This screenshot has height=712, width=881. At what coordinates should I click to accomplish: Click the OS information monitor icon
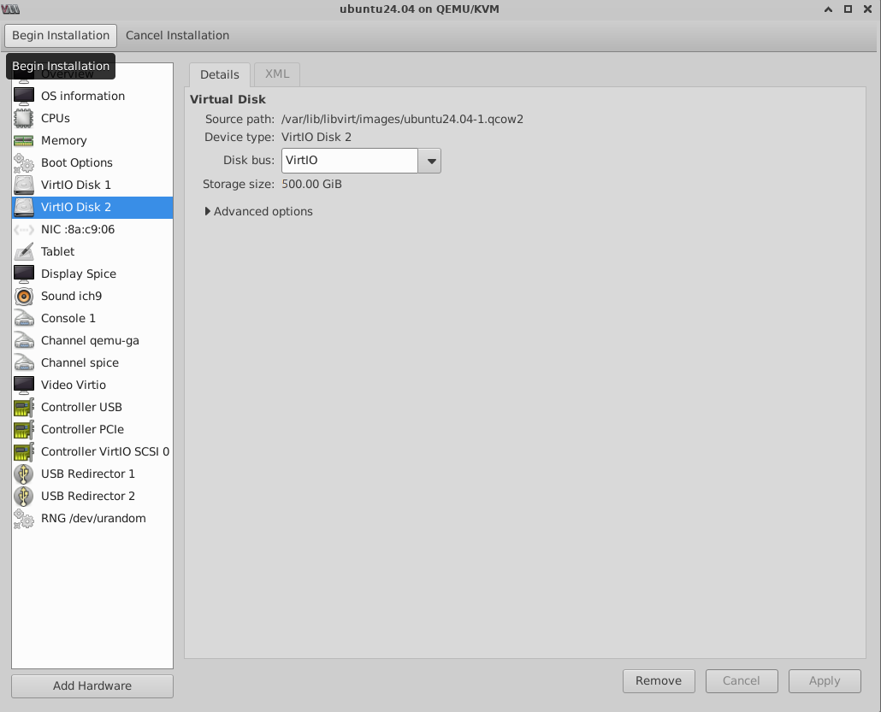(x=24, y=96)
